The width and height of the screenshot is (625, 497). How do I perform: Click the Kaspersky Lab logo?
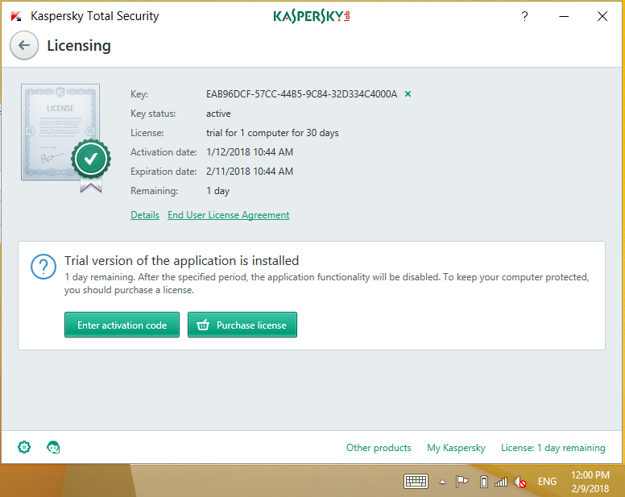coord(312,16)
